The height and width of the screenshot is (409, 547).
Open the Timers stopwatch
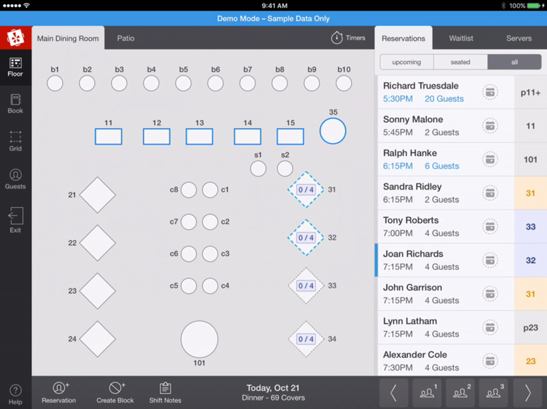348,37
